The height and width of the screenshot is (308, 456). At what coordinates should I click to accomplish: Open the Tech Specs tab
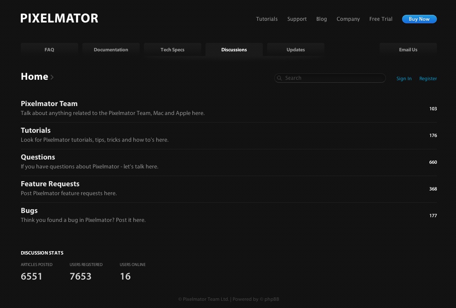(172, 50)
